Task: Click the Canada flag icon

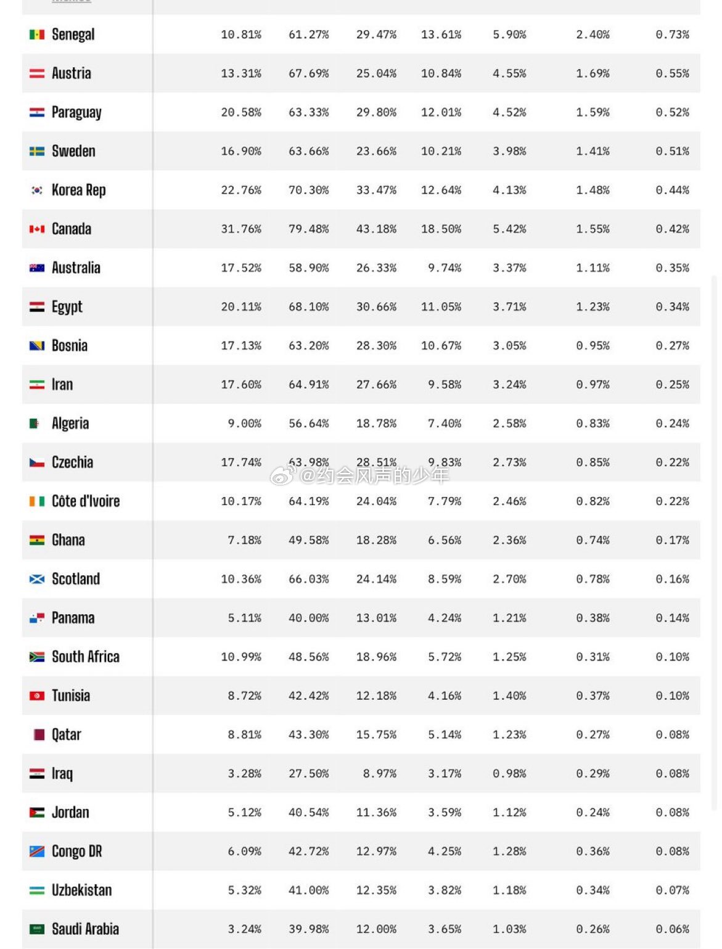Action: [37, 229]
